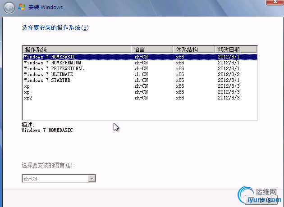Close the Windows setup window
Image resolution: width=284 pixels, height=207 pixels.
275,2
